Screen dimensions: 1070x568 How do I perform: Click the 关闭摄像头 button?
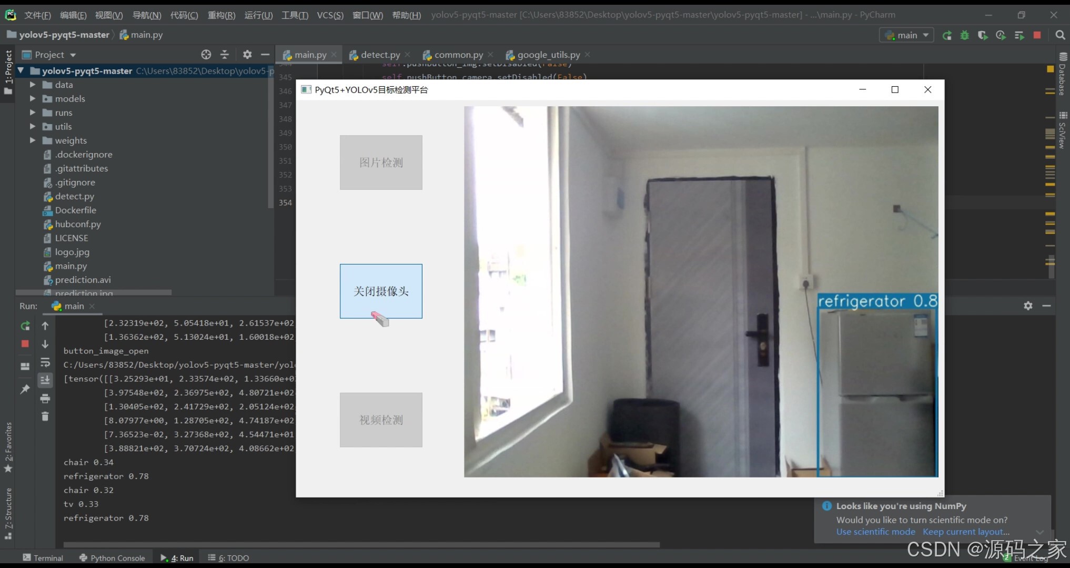pos(381,291)
